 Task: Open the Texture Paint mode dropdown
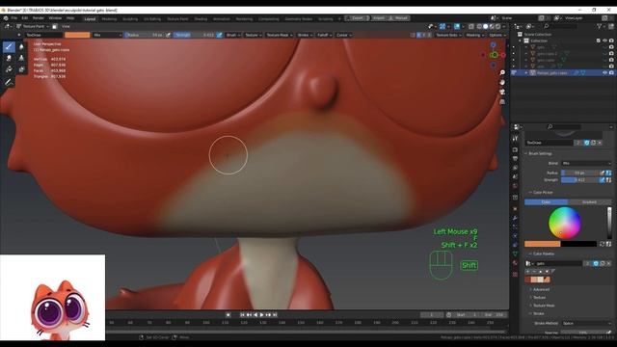pos(34,26)
